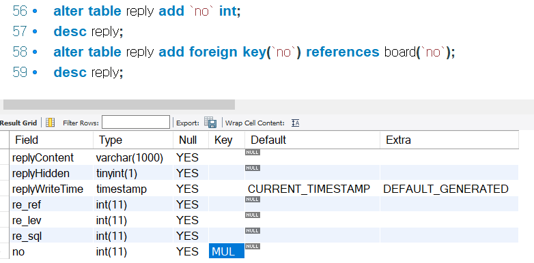The image size is (534, 263).
Task: Click the int(11) type of re_ref row
Action: [133, 204]
